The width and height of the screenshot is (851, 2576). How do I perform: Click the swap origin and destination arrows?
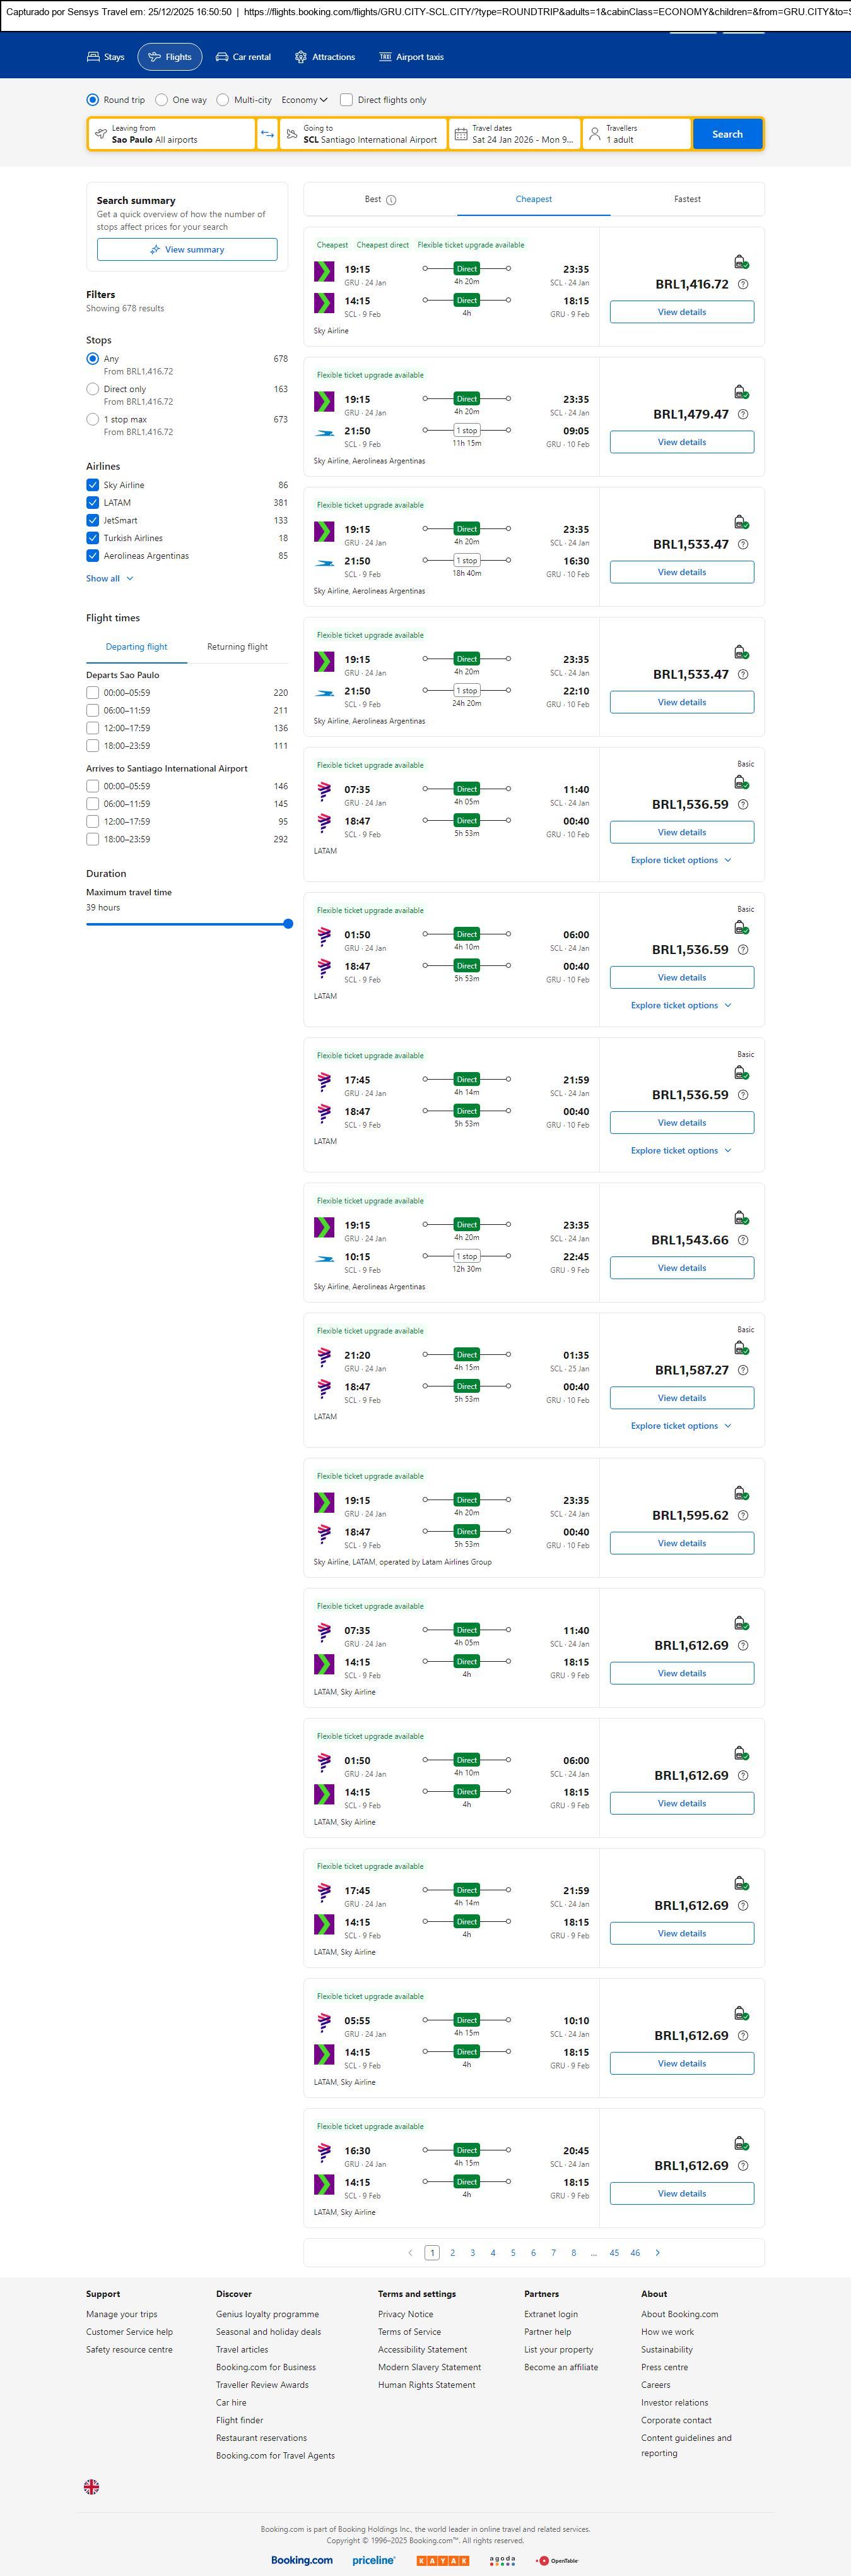(267, 134)
